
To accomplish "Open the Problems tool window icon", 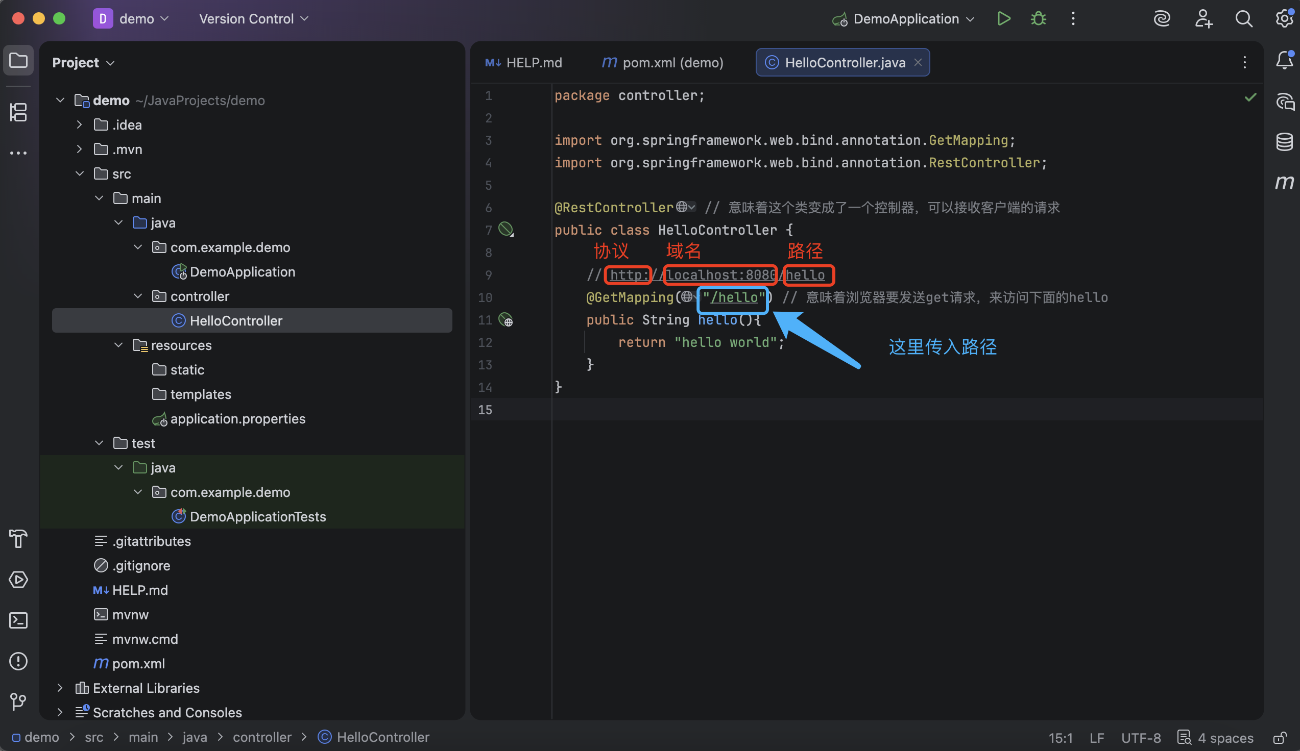I will (18, 661).
